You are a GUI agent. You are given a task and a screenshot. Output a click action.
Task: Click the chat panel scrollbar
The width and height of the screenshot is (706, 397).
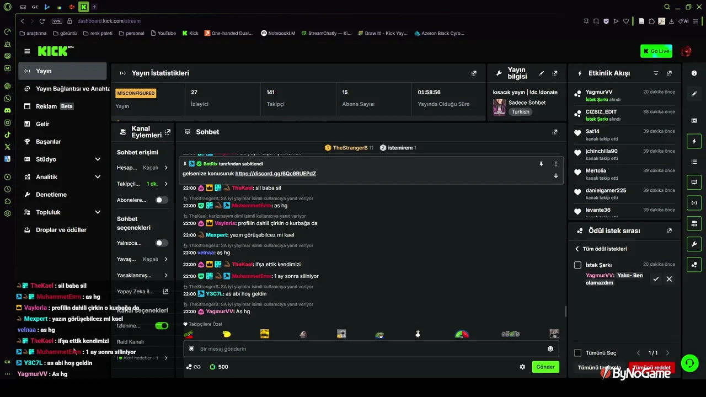click(x=565, y=312)
